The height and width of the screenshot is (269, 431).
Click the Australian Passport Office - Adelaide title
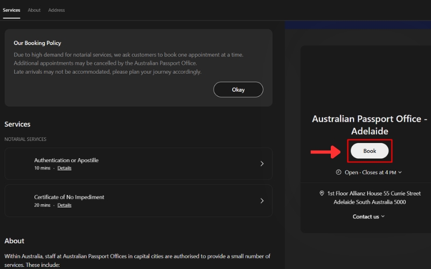370,125
